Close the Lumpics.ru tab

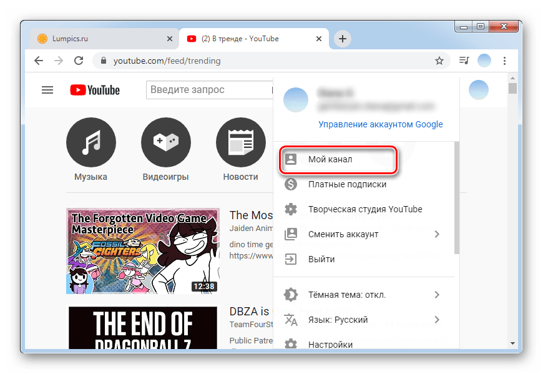(x=170, y=39)
